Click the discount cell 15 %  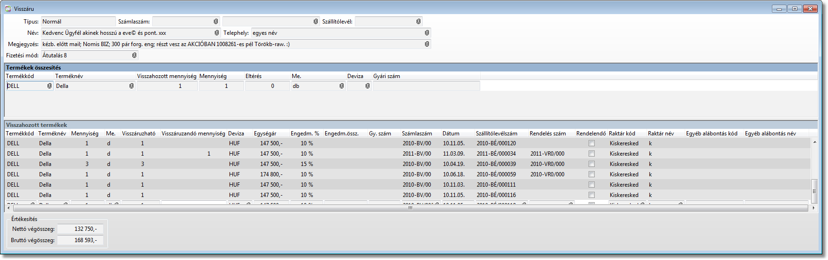[307, 164]
